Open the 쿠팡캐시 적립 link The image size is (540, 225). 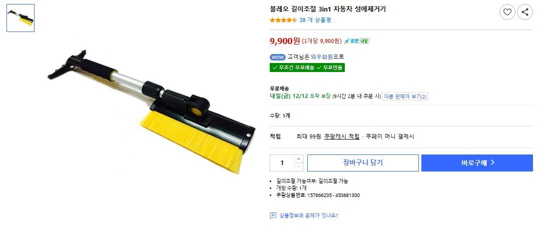point(342,136)
